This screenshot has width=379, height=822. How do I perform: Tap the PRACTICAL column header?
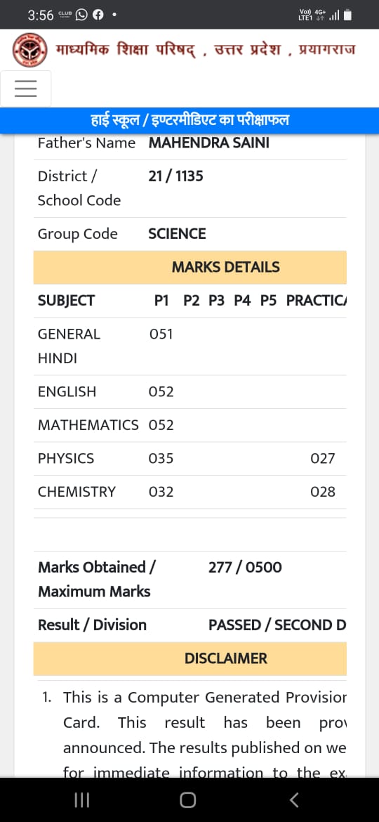(316, 301)
